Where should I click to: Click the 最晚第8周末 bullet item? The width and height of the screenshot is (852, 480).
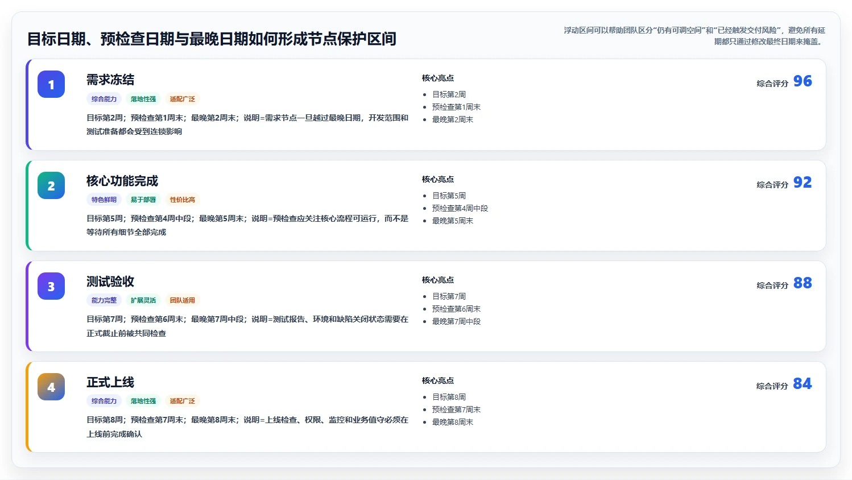point(453,422)
